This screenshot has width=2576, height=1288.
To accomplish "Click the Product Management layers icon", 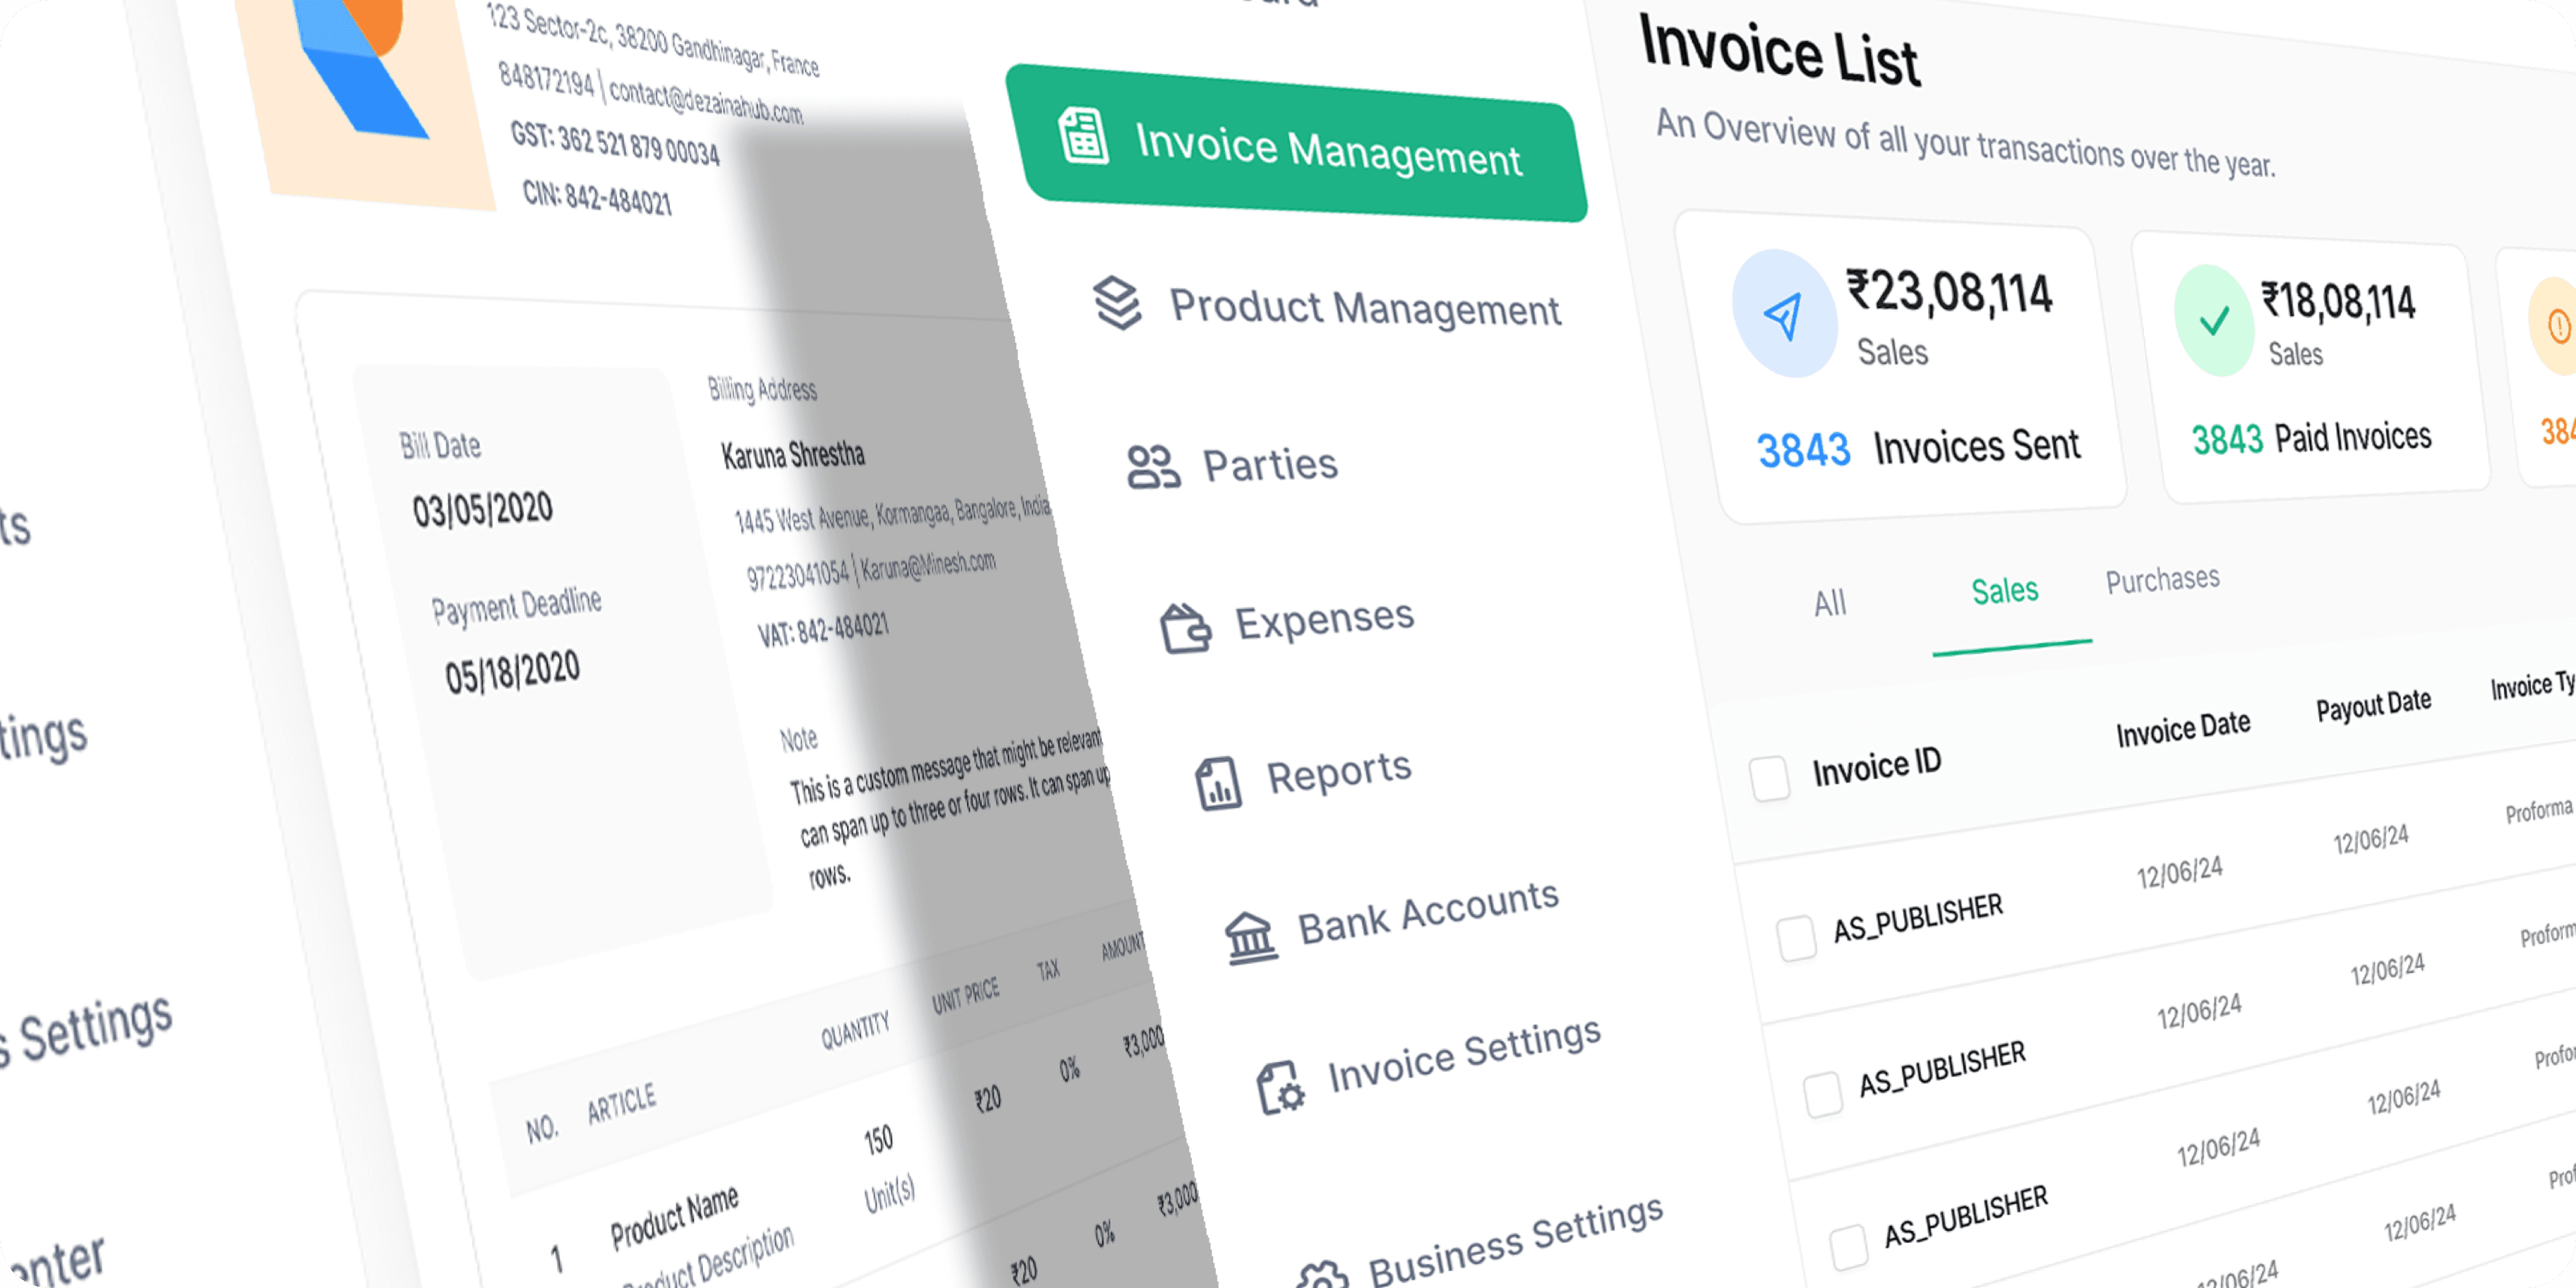I will [1117, 302].
